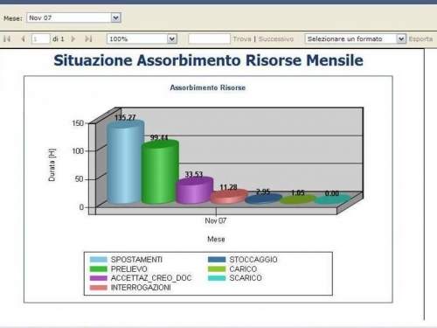437x328 pixels.
Task: Click the Situazione Assorbimento Risorse Mensile heading
Action: (208, 60)
